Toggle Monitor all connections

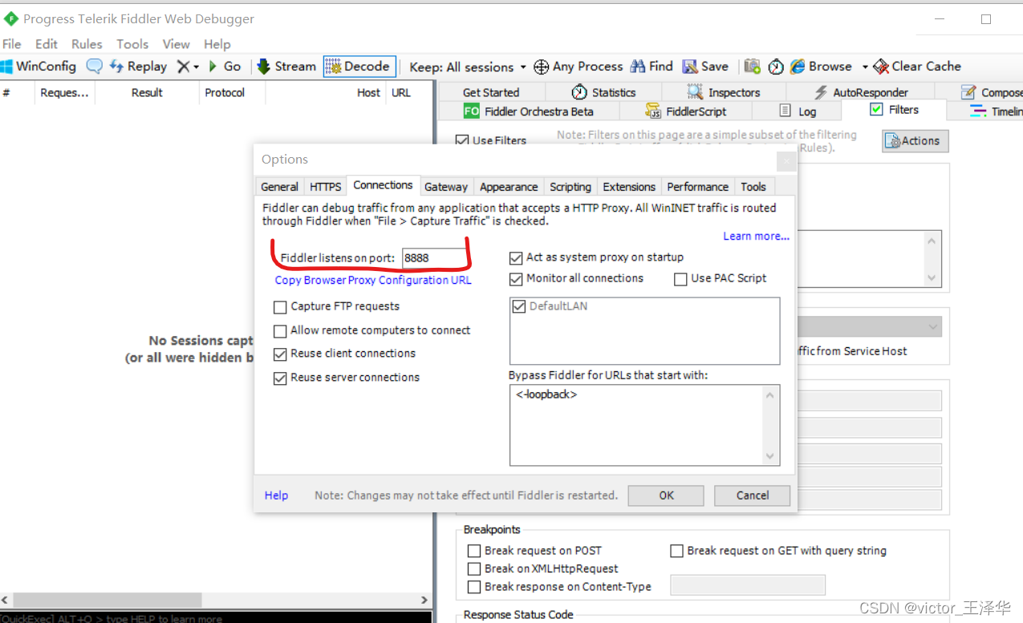coord(516,279)
